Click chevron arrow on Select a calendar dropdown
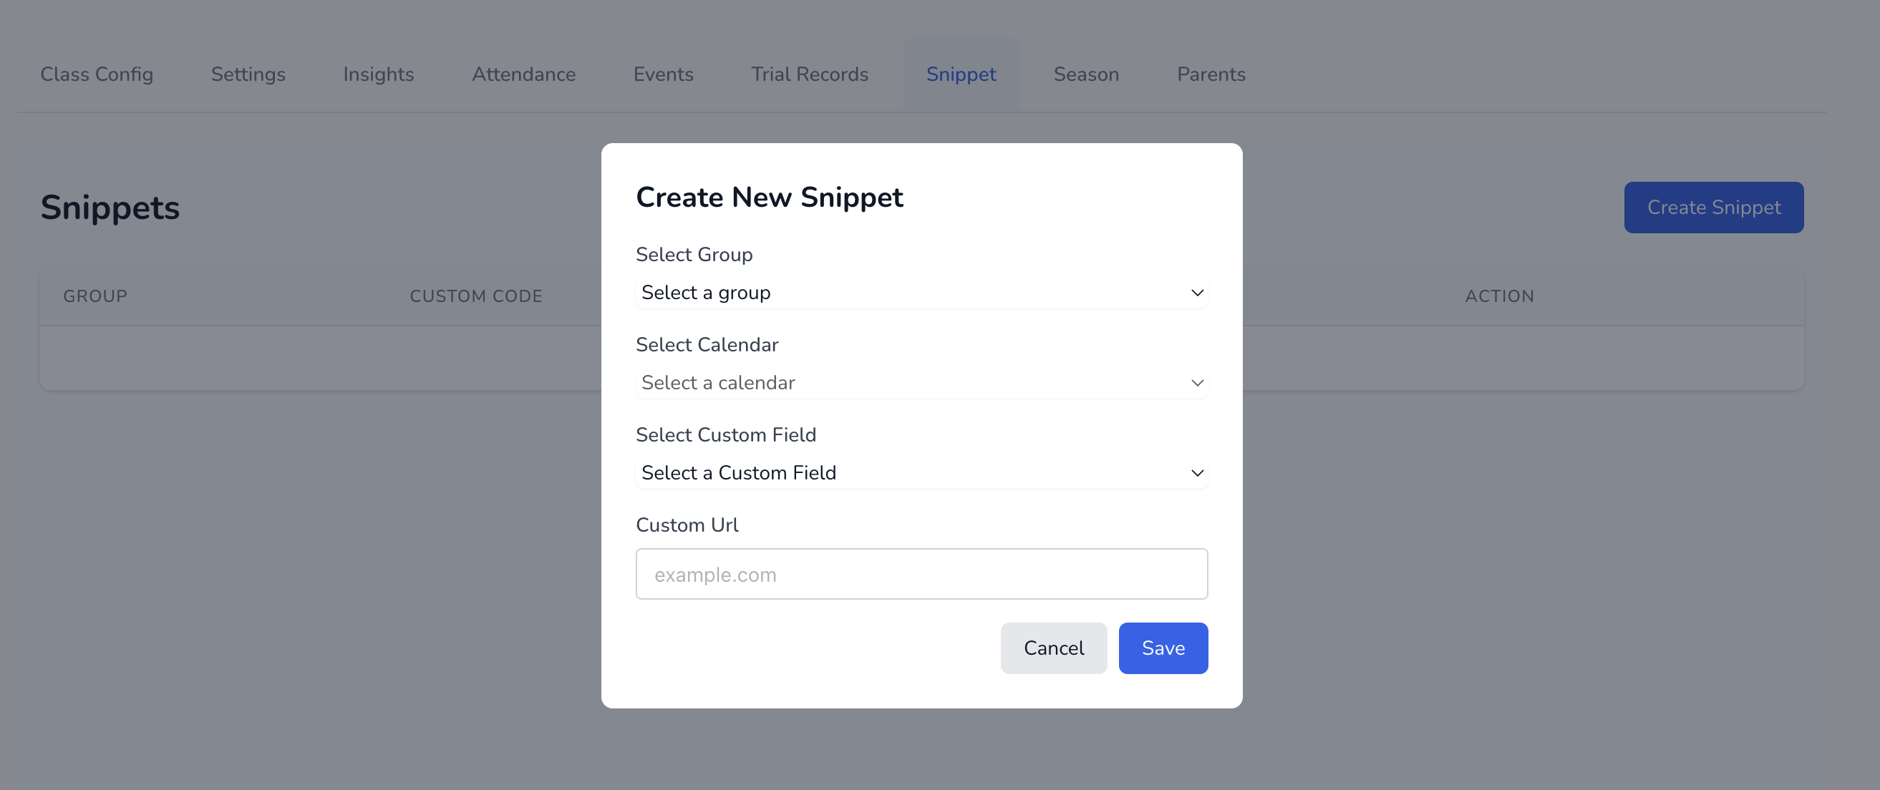This screenshot has height=790, width=1880. (1197, 383)
